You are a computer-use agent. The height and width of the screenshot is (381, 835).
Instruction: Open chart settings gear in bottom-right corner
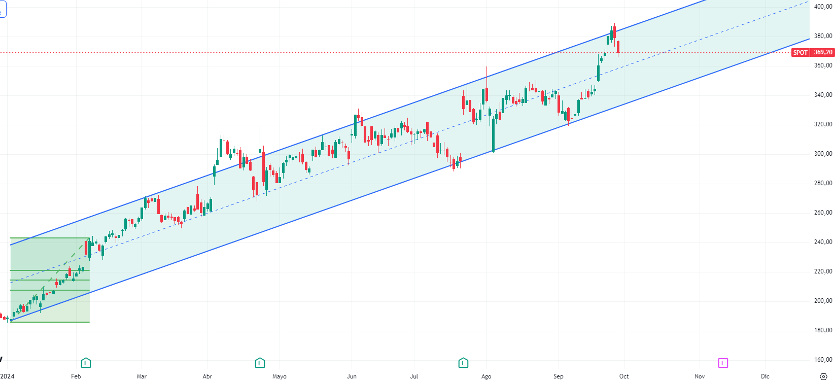click(x=823, y=376)
